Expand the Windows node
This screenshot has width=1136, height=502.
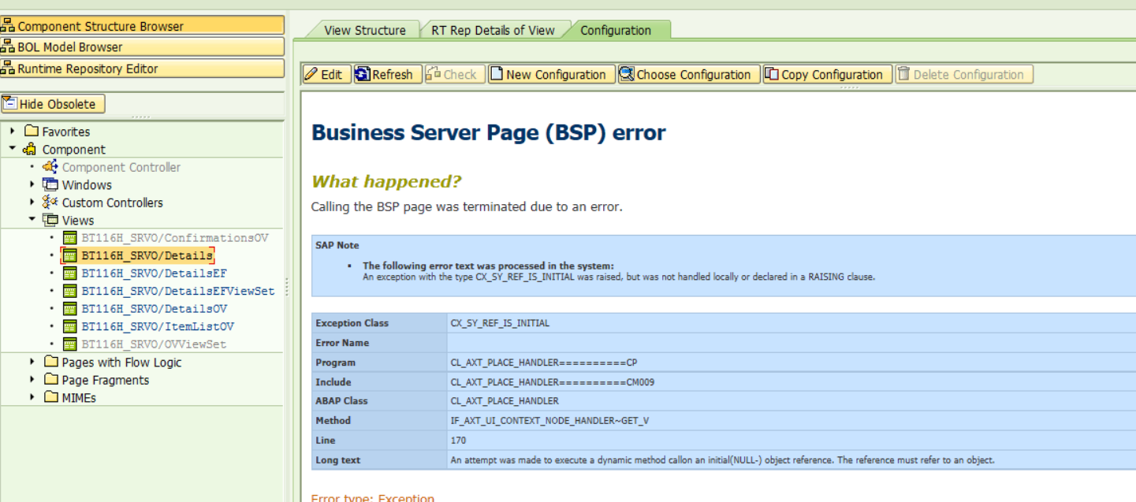coord(32,184)
